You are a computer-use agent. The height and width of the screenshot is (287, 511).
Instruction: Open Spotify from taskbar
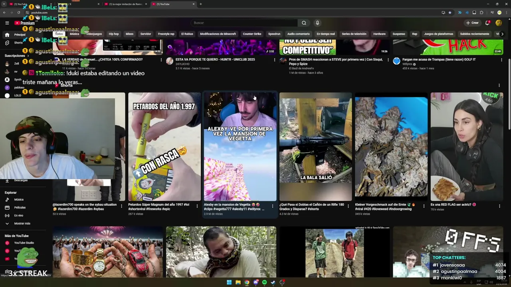pos(264,282)
